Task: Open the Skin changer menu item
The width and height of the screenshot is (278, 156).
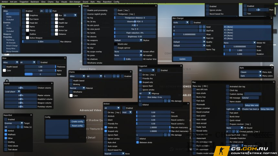Action: (75, 2)
